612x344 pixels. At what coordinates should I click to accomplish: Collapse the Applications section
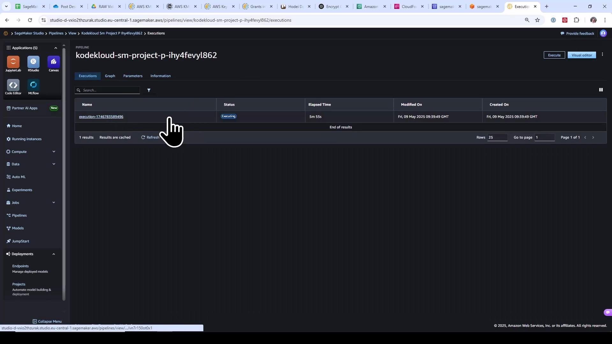[56, 48]
